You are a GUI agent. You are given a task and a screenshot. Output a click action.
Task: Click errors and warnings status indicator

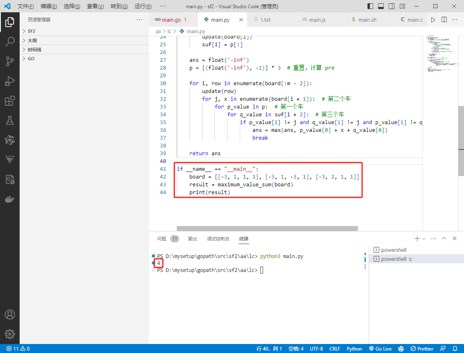[x=18, y=348]
